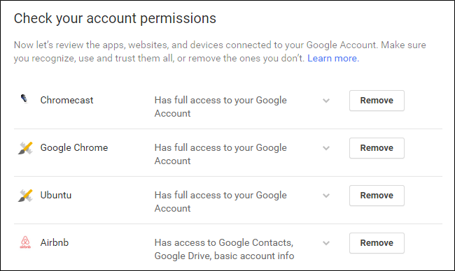Click the Ubuntu tools icon
This screenshot has height=271, width=455.
tap(25, 196)
